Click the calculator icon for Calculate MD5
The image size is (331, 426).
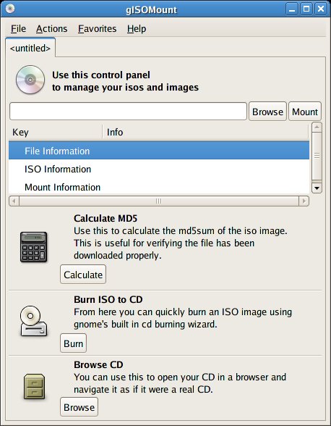tap(34, 247)
